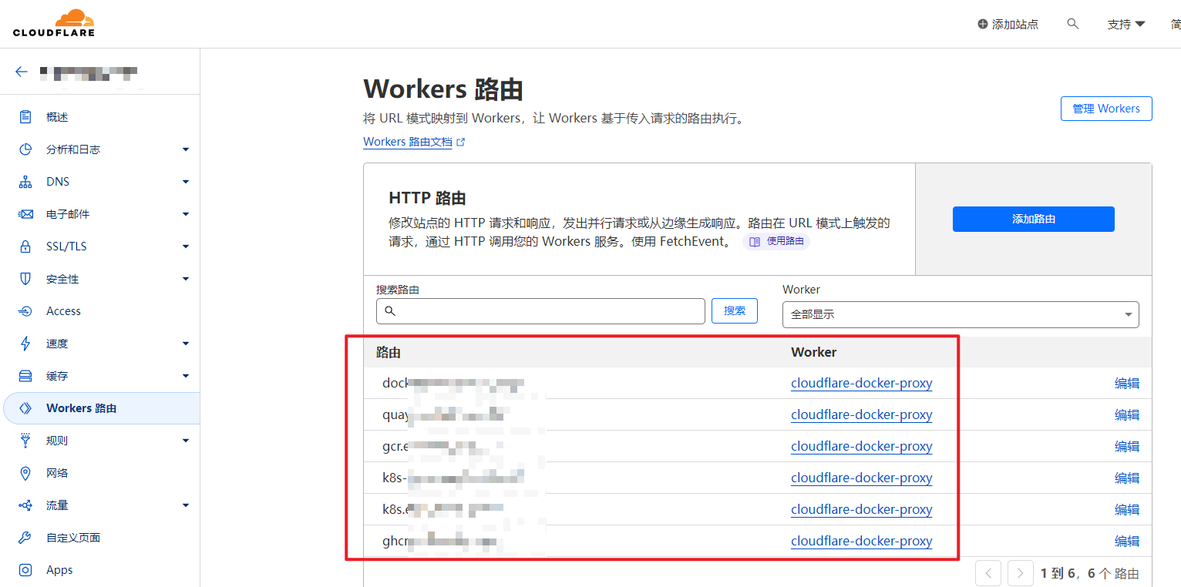The height and width of the screenshot is (587, 1181).
Task: Open the Workers 路由文档 link
Action: coord(414,142)
